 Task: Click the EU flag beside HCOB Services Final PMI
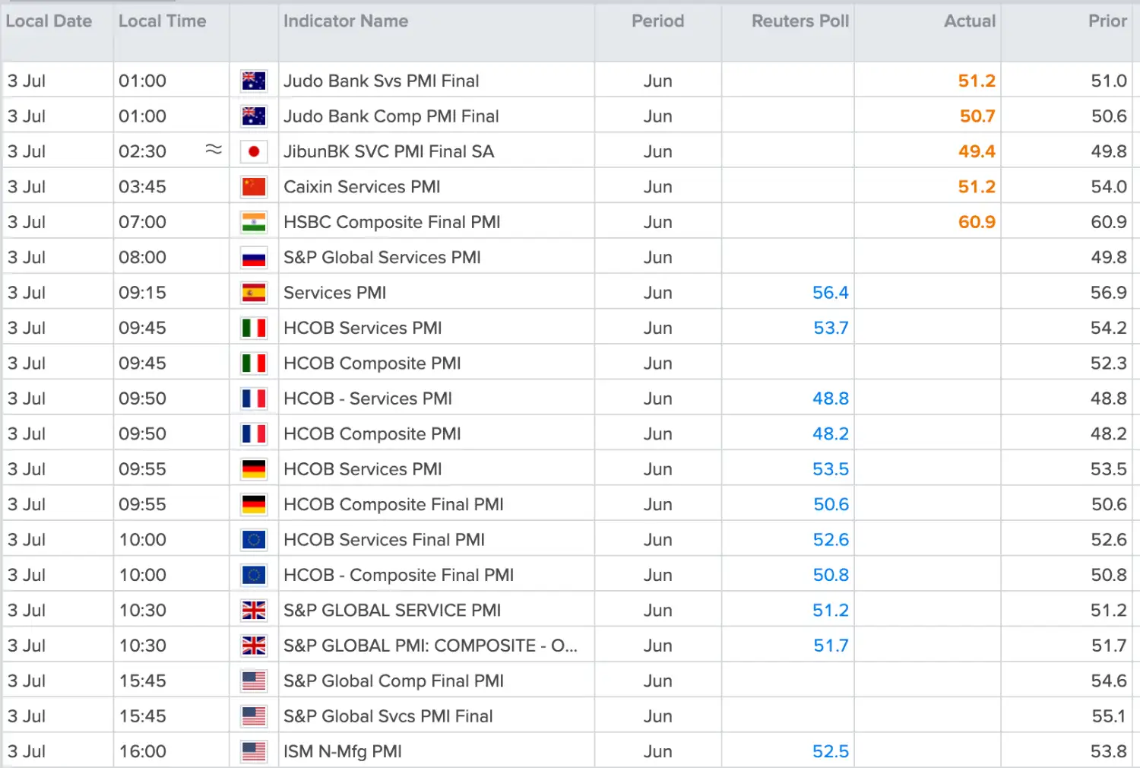(x=254, y=541)
